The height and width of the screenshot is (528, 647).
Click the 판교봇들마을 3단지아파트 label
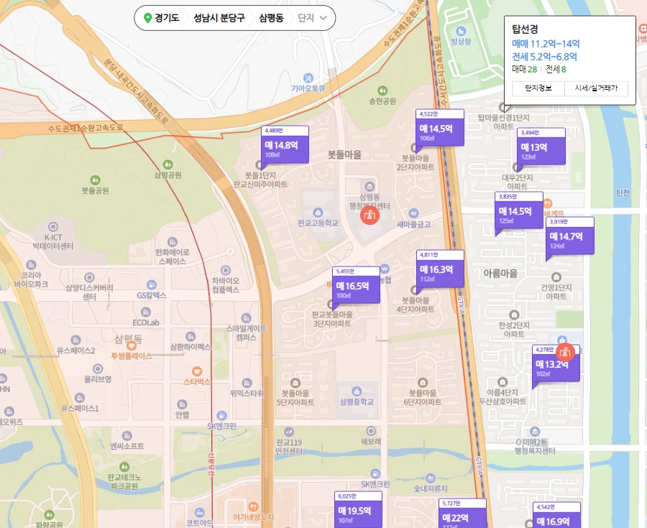pyautogui.click(x=331, y=319)
